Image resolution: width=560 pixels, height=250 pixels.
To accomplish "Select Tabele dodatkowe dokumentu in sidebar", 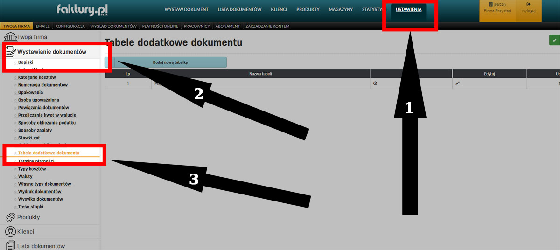I will pos(49,153).
